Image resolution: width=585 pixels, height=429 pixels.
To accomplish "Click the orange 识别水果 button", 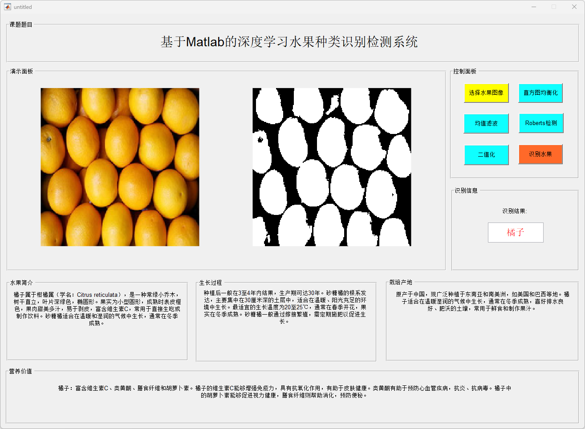I will click(540, 154).
